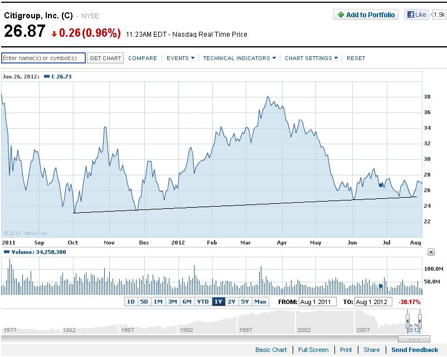
Task: Click the TO date field
Action: click(x=373, y=302)
